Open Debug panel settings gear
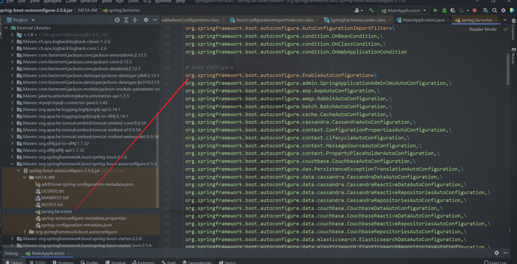The image size is (517, 264). pyautogui.click(x=497, y=253)
